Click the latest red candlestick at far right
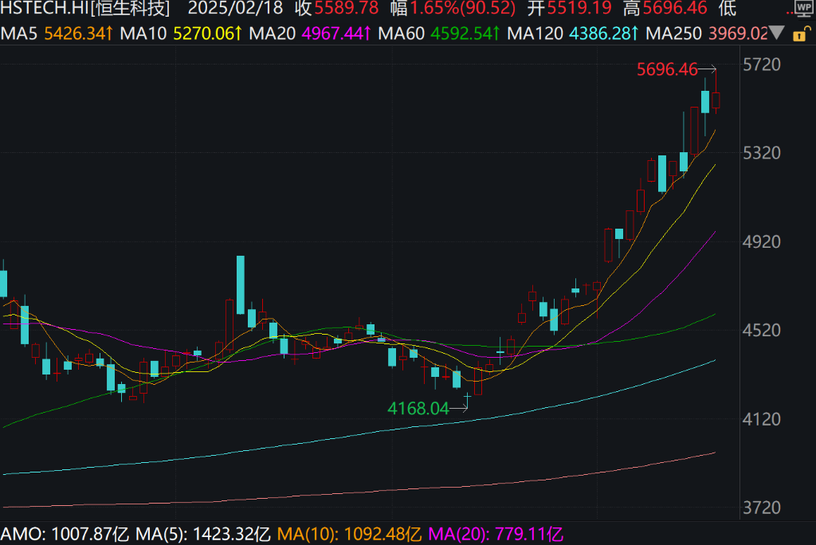 click(x=716, y=100)
